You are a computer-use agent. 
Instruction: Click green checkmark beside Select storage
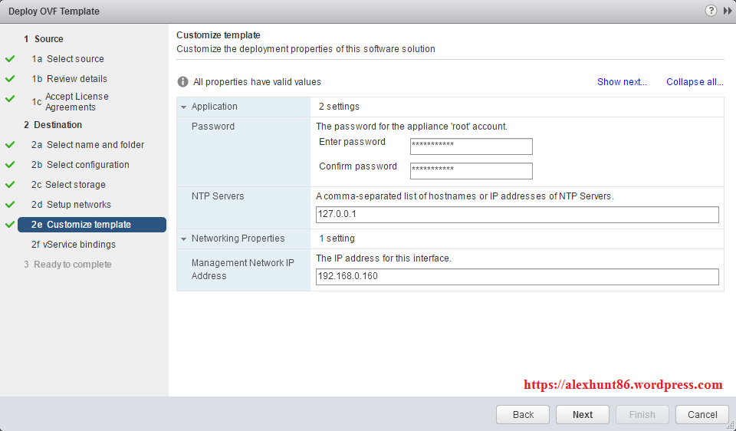pos(10,185)
